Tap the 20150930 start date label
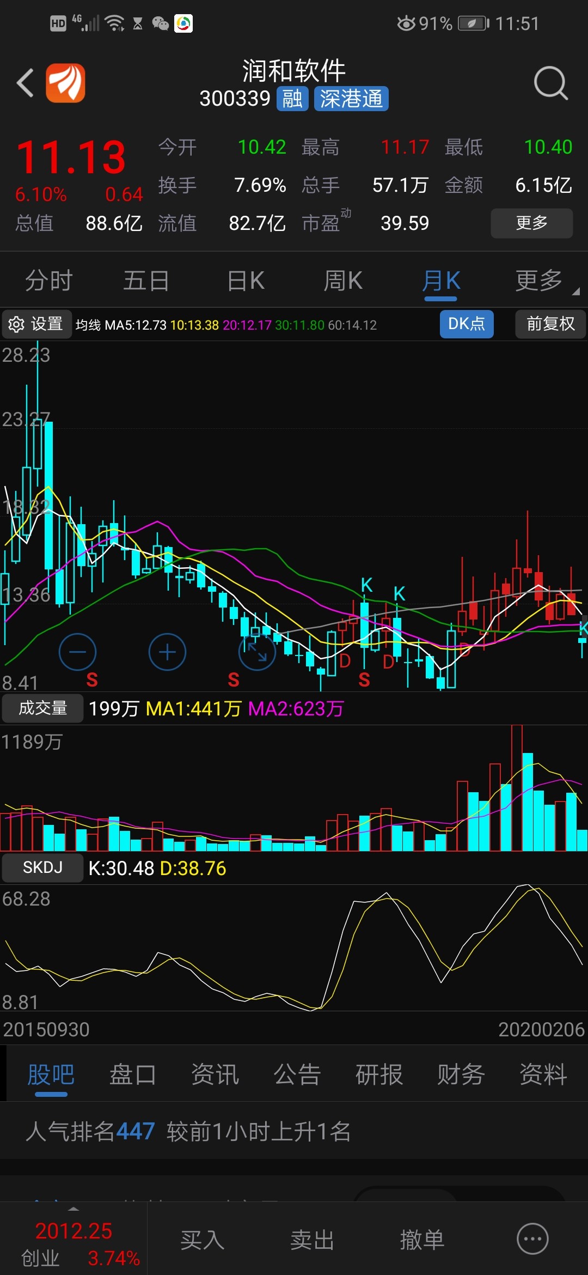The image size is (588, 1275). pos(46,1029)
